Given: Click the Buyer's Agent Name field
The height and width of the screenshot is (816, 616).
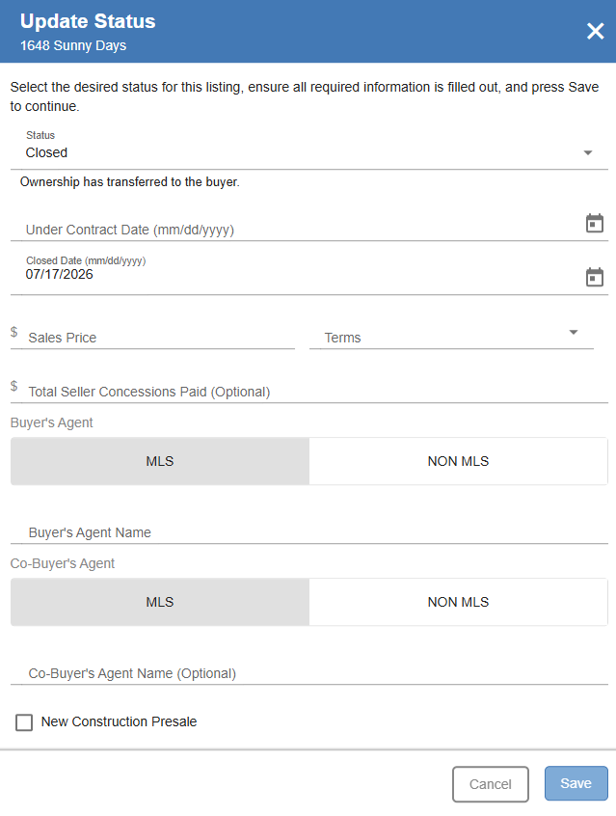Looking at the screenshot, I should (x=309, y=531).
